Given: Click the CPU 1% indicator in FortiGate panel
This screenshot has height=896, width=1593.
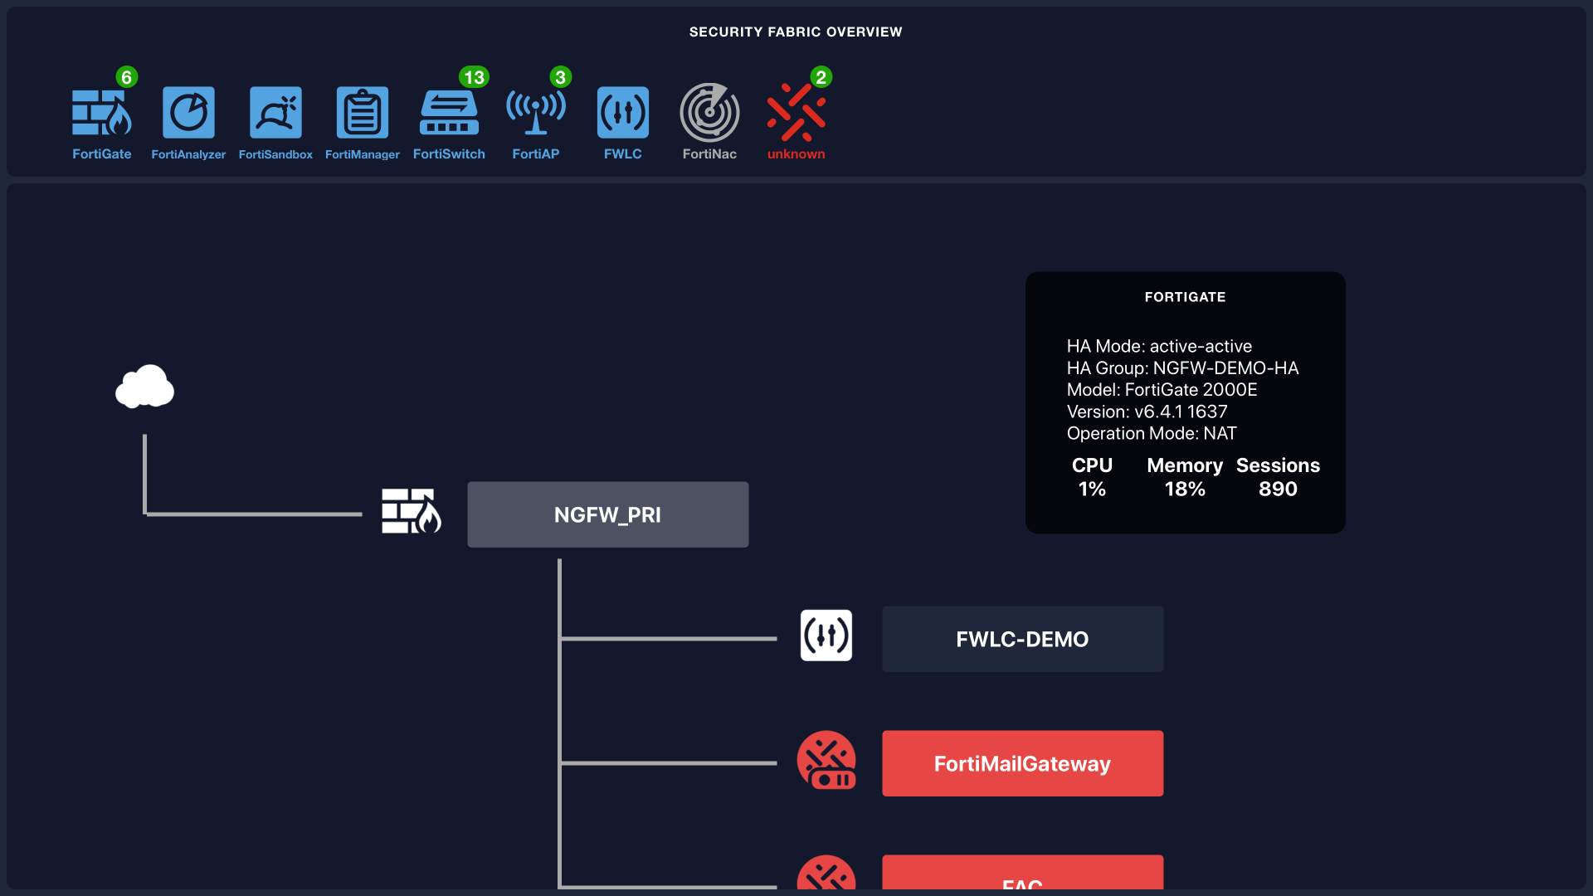Looking at the screenshot, I should 1091,477.
